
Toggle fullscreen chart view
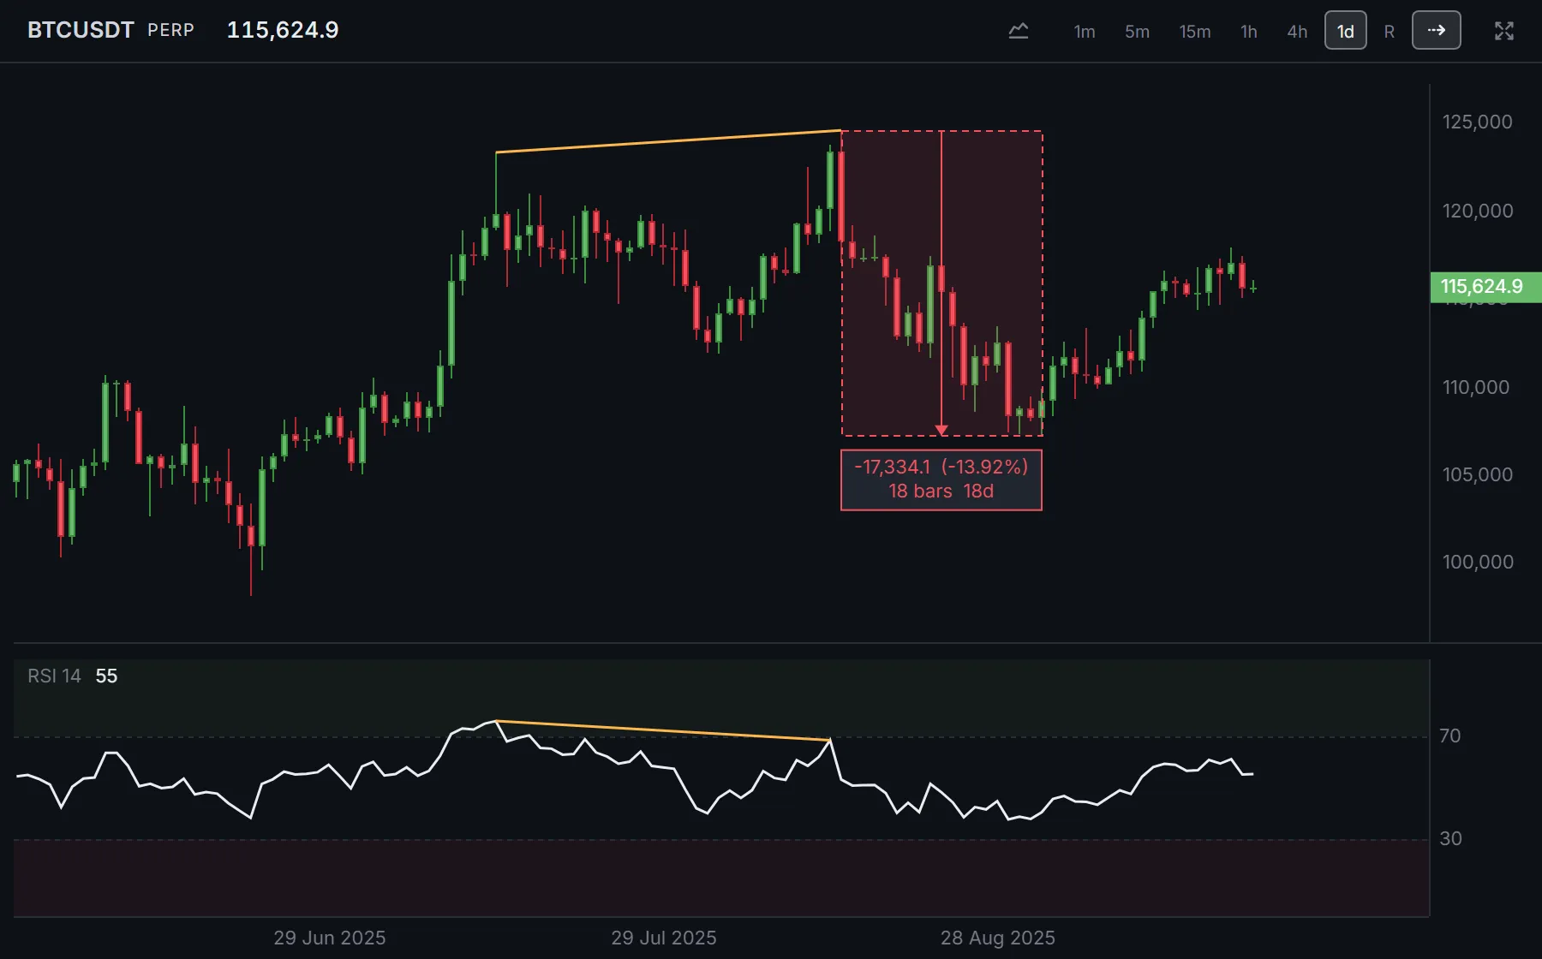point(1504,31)
